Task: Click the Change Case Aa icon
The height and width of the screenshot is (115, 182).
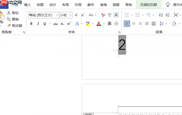Action: 91,15
